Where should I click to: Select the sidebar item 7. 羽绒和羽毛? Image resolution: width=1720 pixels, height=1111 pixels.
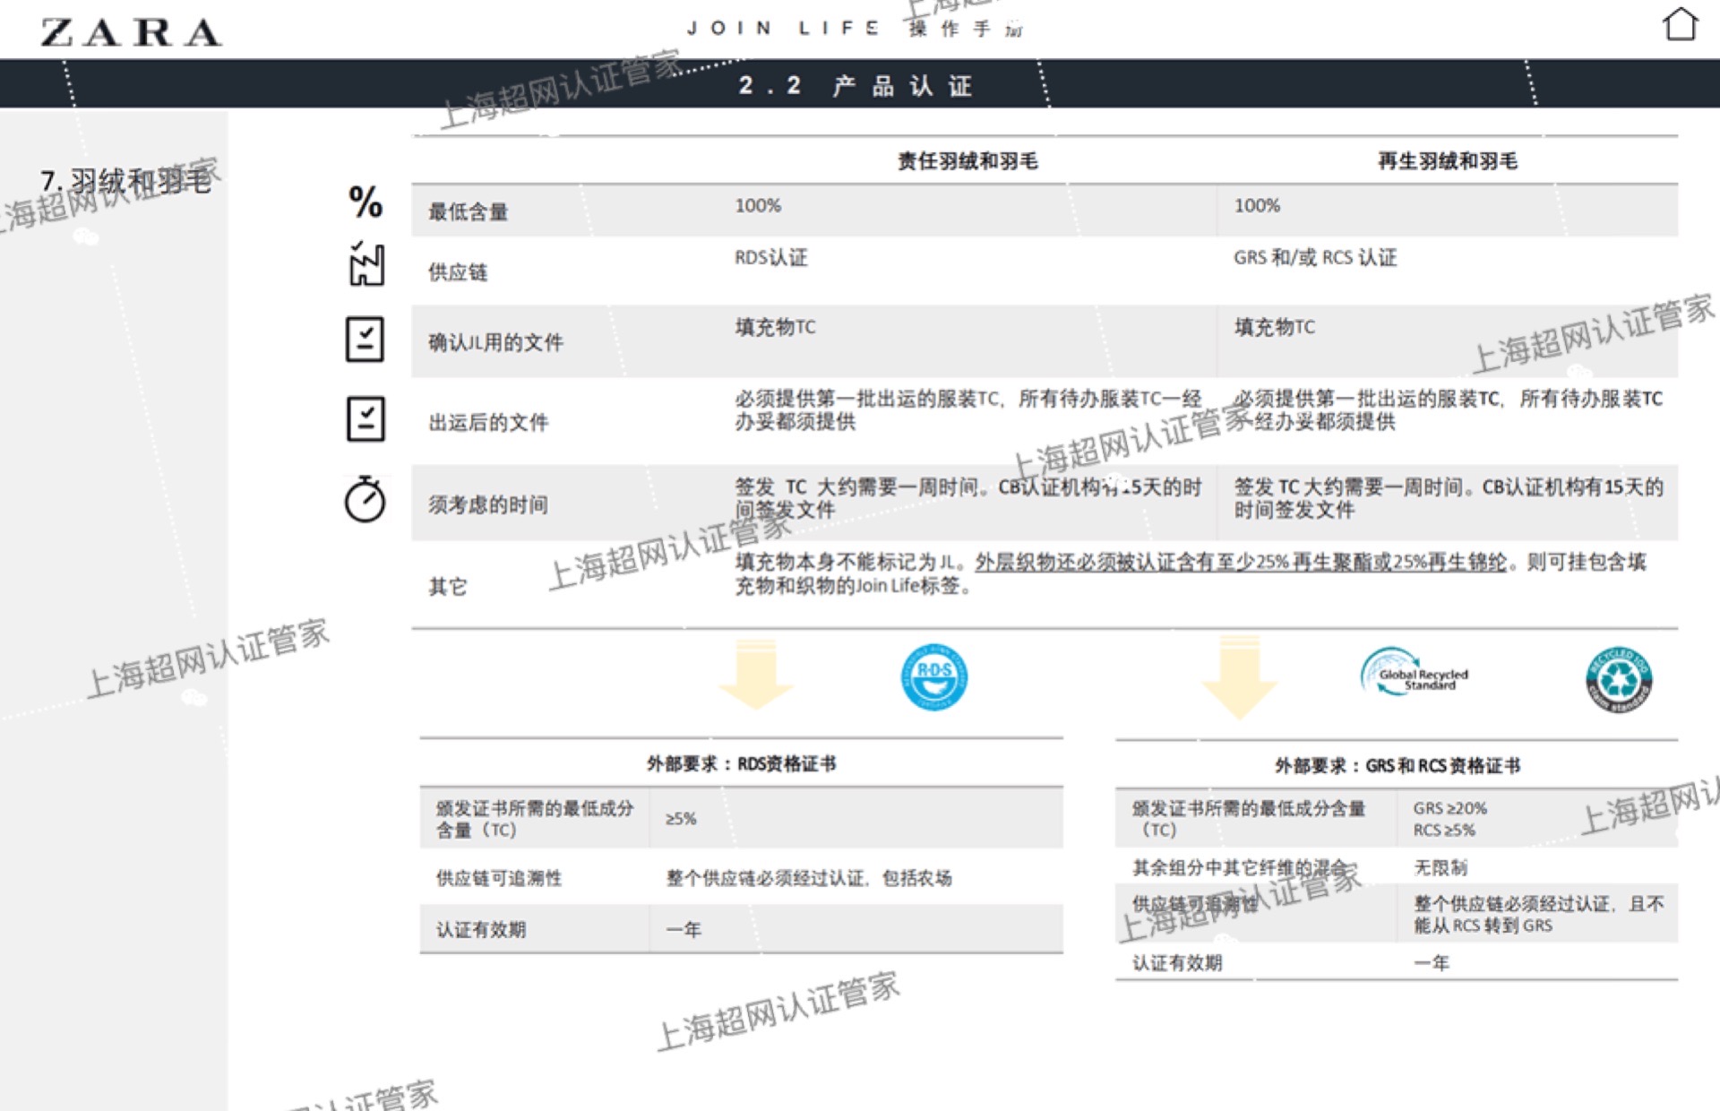click(x=126, y=181)
